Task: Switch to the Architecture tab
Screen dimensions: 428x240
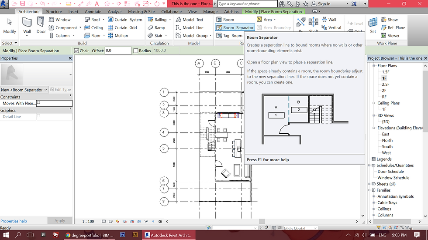Action: coord(29,12)
